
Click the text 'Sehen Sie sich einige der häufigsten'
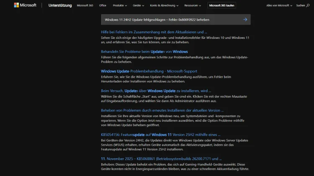(128, 38)
